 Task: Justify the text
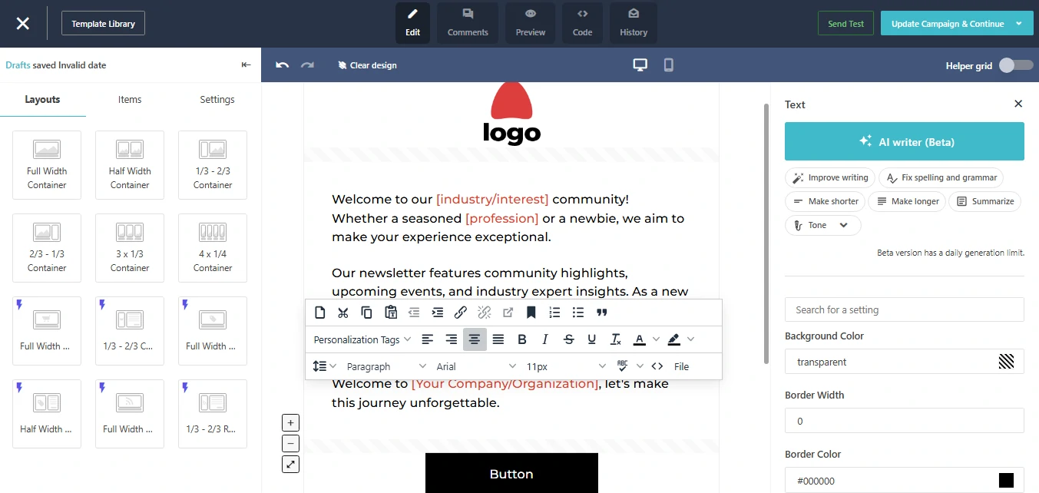tap(498, 339)
